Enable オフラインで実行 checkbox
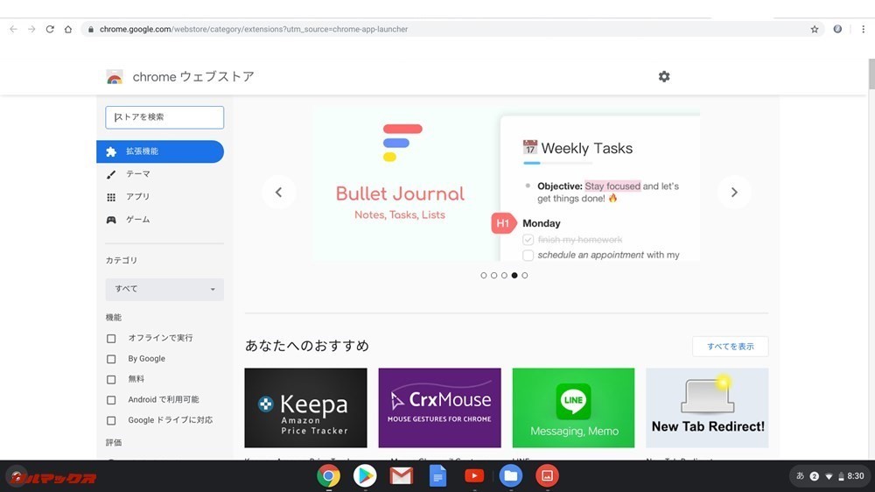 [112, 339]
